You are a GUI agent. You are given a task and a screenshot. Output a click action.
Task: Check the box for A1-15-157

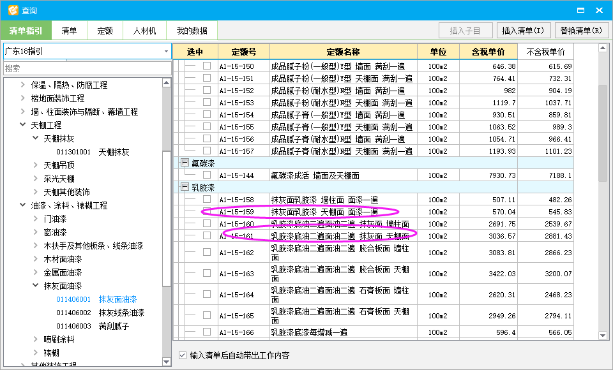[x=207, y=151]
